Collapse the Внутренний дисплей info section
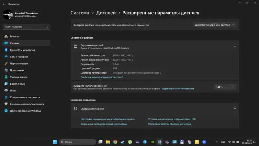The height and width of the screenshot is (146, 259). tap(235, 46)
